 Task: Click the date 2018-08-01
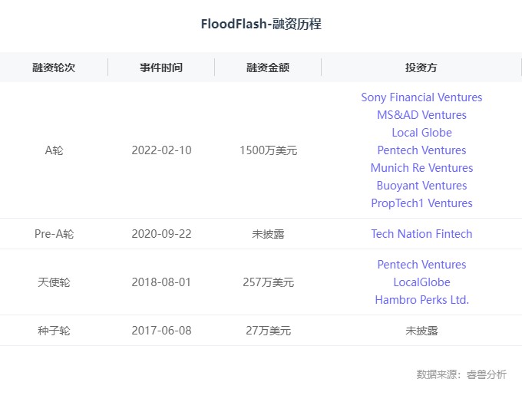coord(161,282)
